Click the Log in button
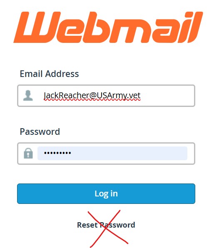219x248 pixels. pos(106,193)
